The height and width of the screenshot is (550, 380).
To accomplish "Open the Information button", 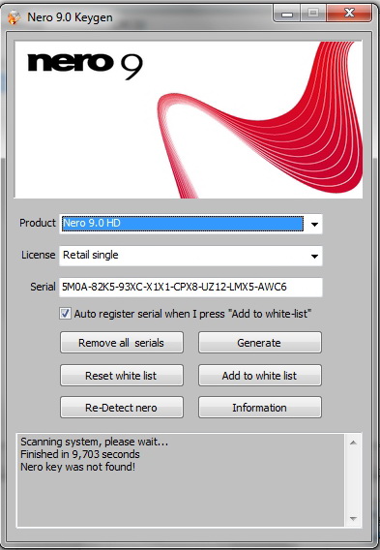I will [259, 408].
